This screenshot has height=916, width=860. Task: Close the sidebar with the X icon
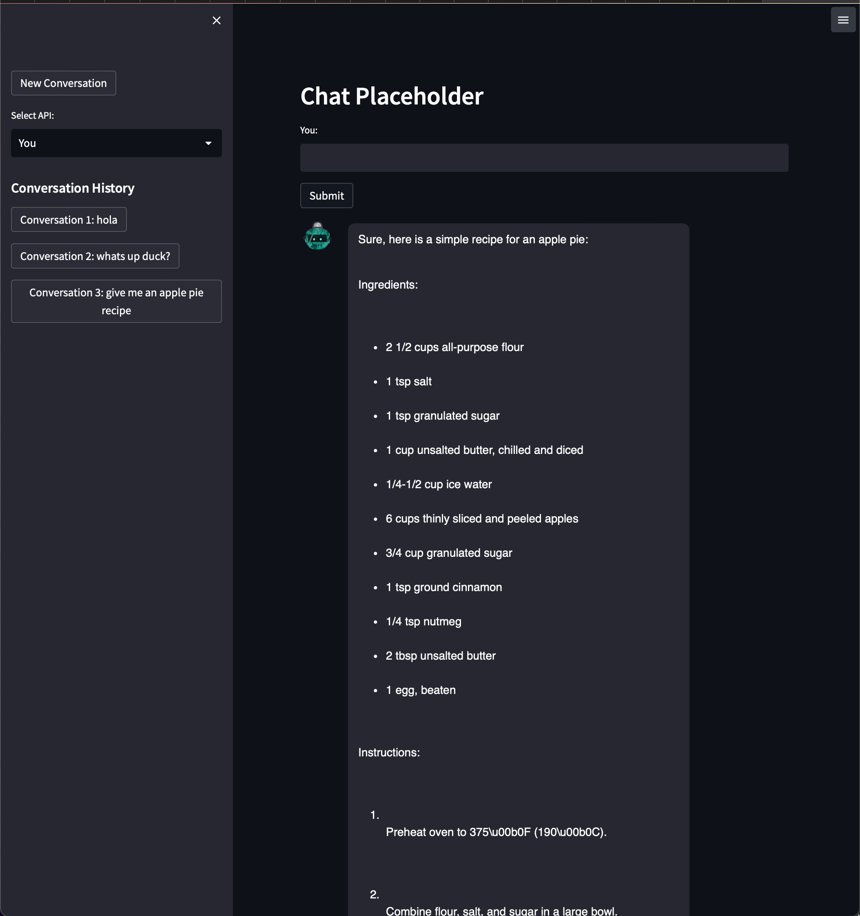click(x=216, y=20)
